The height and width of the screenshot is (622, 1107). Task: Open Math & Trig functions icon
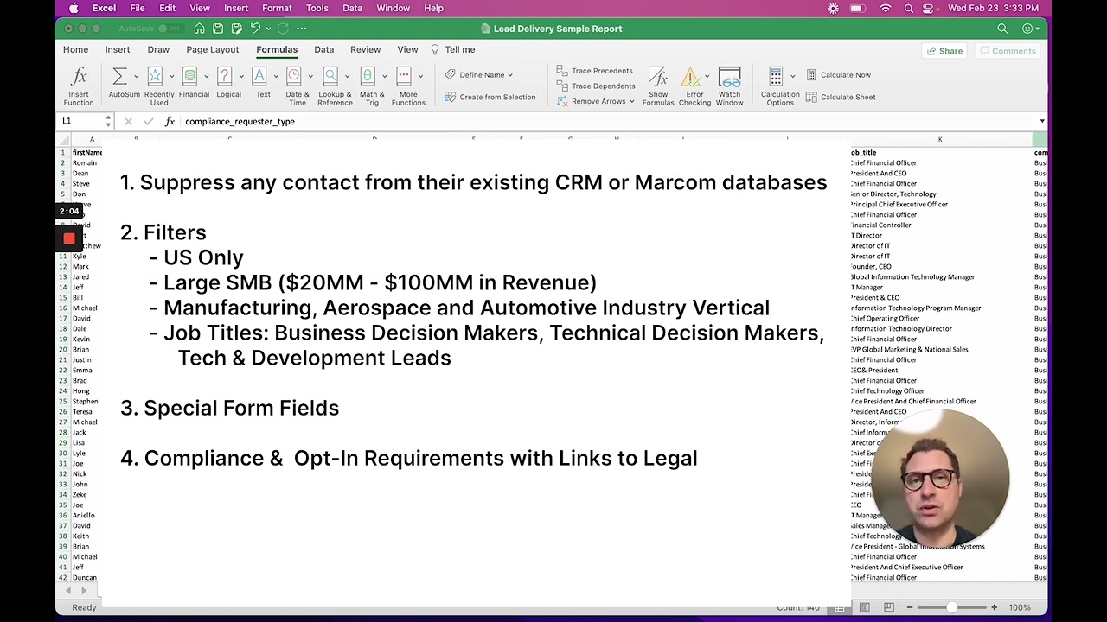[x=368, y=77]
